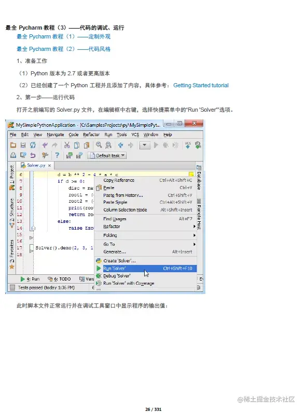Choose Paste from History... entry
Screen dimensions: 305x413
146,195
